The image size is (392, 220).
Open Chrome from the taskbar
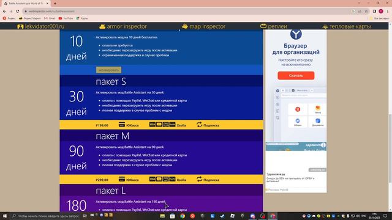[183, 216]
